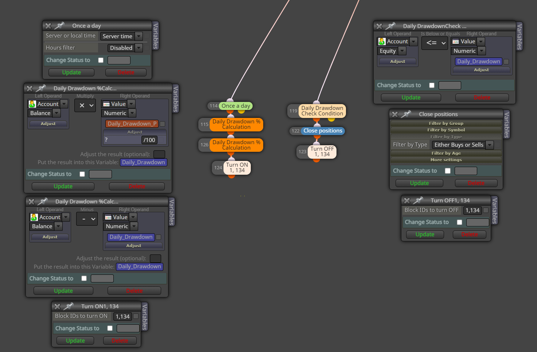Image resolution: width=537 pixels, height=352 pixels.
Task: Tick the checkbox beside Daily_Drawdown_P
Action: point(163,124)
